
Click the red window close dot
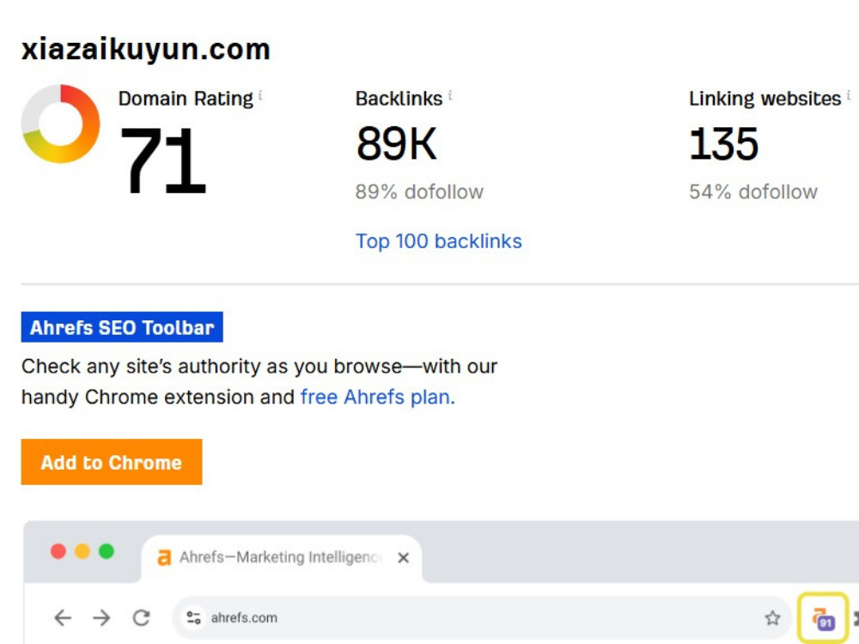pyautogui.click(x=58, y=551)
